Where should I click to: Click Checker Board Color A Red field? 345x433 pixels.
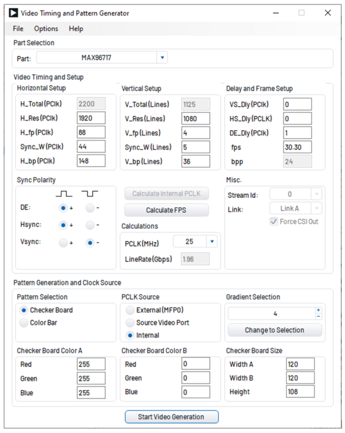[91, 364]
